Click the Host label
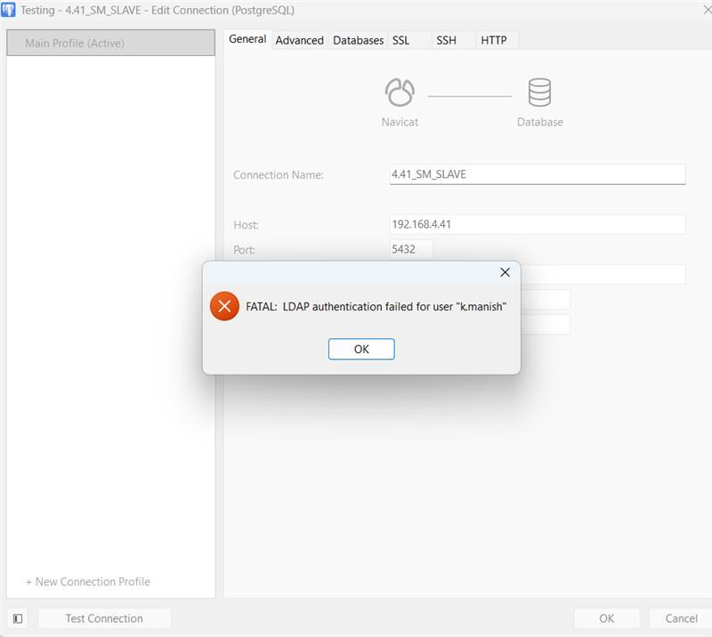712x637 pixels. tap(246, 225)
